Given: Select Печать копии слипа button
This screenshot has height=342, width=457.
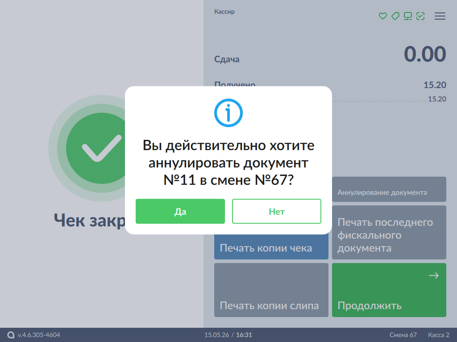Looking at the screenshot, I should (271, 290).
